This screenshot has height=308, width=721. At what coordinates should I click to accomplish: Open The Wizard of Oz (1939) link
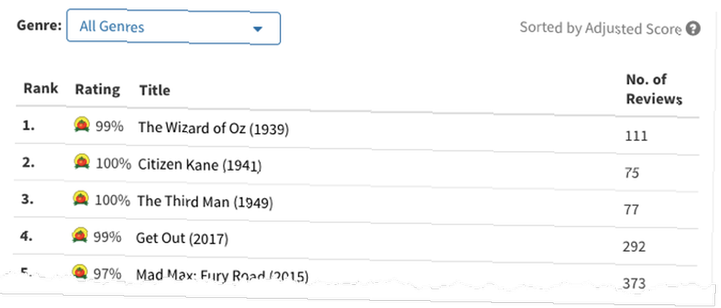coord(213,128)
